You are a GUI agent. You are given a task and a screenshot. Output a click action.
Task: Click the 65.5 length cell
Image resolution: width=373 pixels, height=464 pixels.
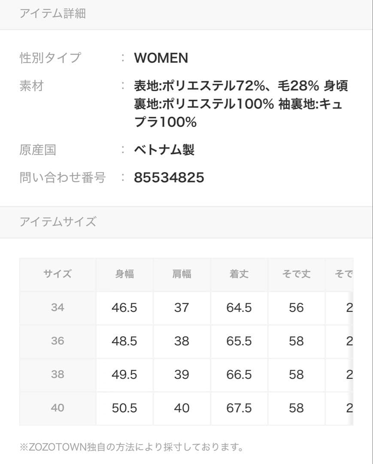click(x=239, y=341)
